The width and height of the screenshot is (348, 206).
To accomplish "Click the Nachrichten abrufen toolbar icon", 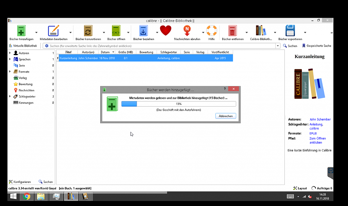I will click(187, 31).
